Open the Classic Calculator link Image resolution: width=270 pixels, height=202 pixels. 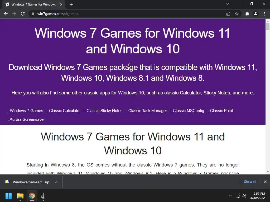65,111
